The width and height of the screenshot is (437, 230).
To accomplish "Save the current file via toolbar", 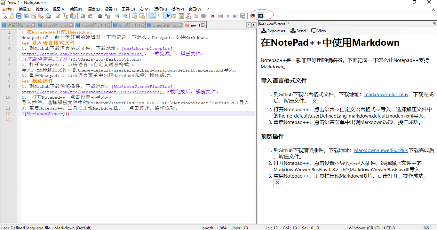I will point(19,16).
